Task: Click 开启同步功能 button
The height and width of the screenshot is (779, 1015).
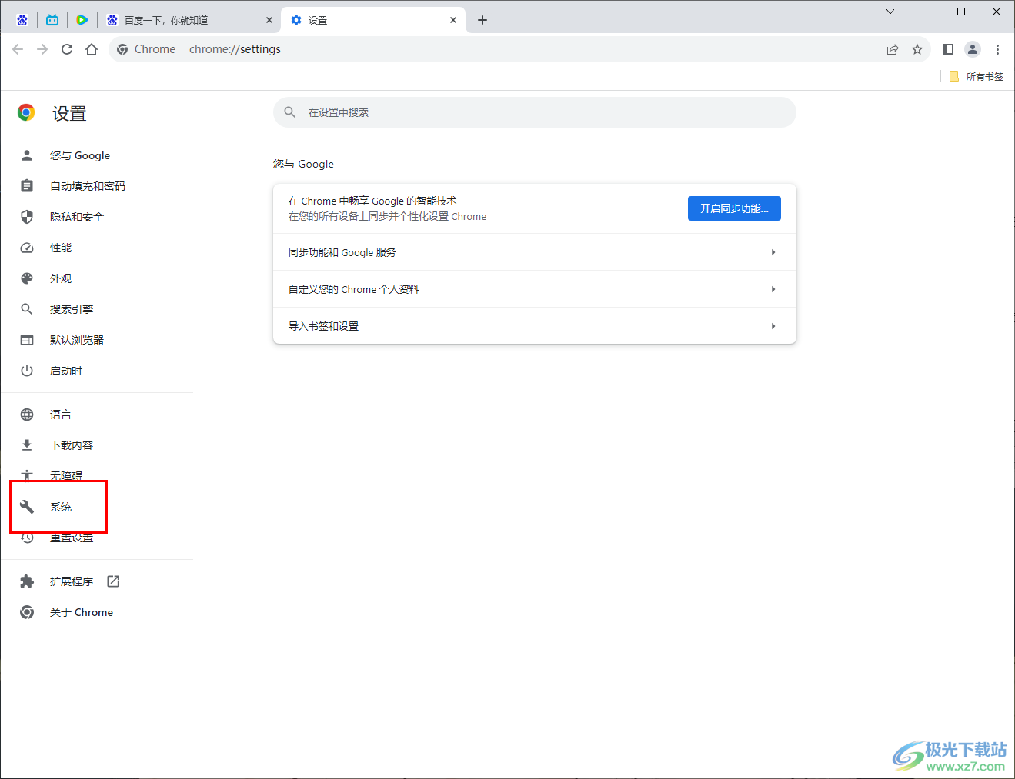Action: tap(734, 208)
